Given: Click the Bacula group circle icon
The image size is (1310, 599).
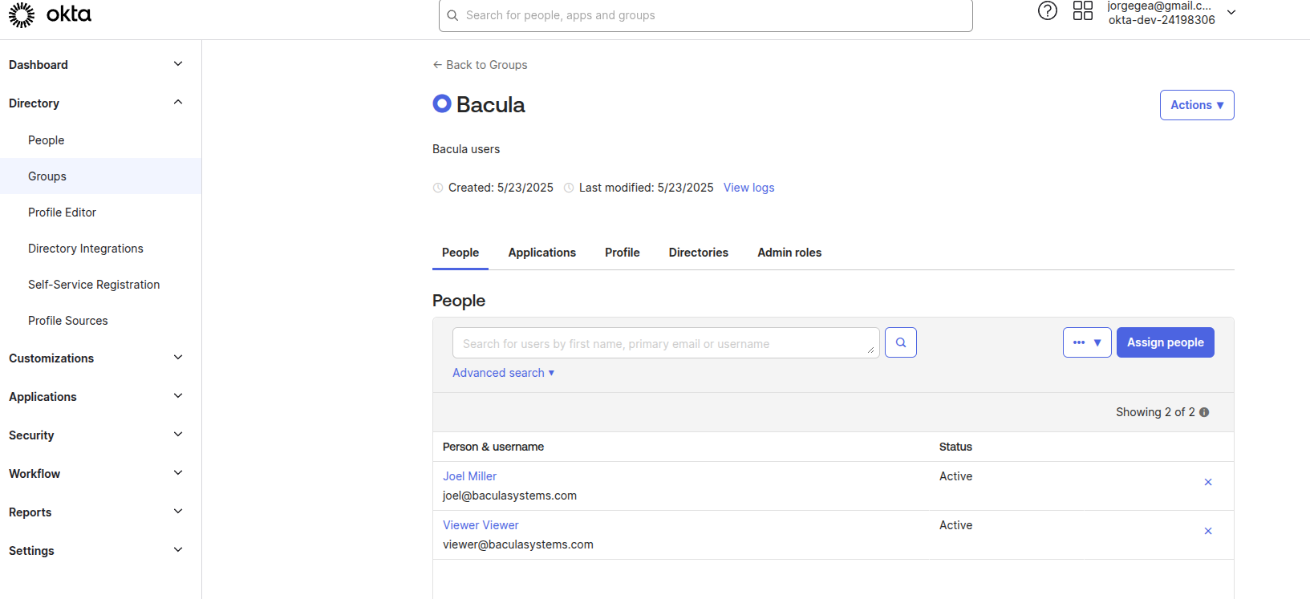Looking at the screenshot, I should 441,104.
